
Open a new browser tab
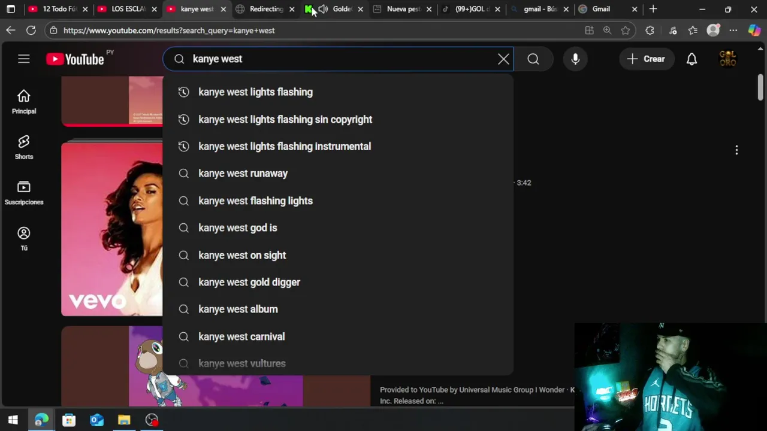[653, 9]
